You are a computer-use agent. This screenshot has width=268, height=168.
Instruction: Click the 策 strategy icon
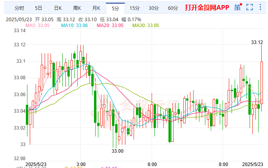(238, 7)
